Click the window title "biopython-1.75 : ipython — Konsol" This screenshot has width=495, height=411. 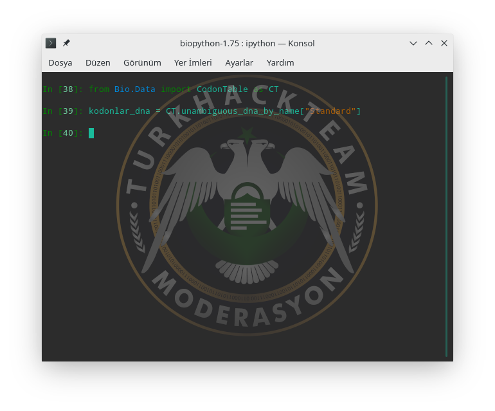point(248,43)
